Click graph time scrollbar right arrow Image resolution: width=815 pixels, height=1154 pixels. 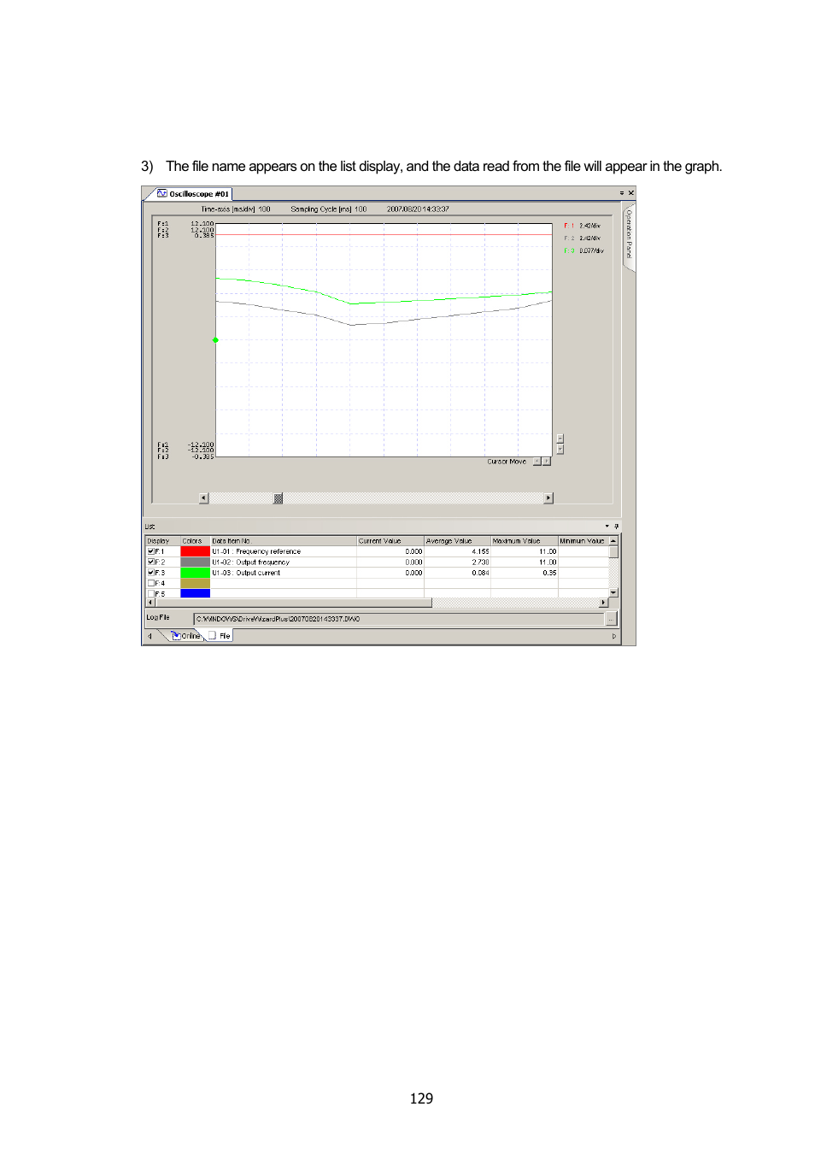tap(548, 498)
